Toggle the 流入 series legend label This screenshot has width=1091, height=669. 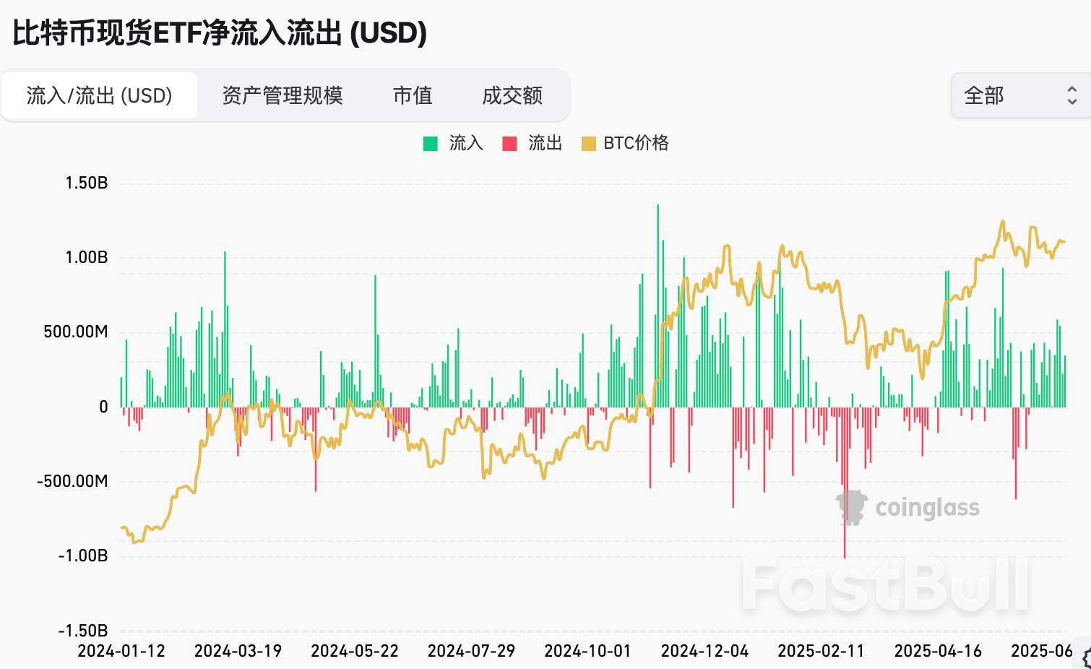pos(466,143)
